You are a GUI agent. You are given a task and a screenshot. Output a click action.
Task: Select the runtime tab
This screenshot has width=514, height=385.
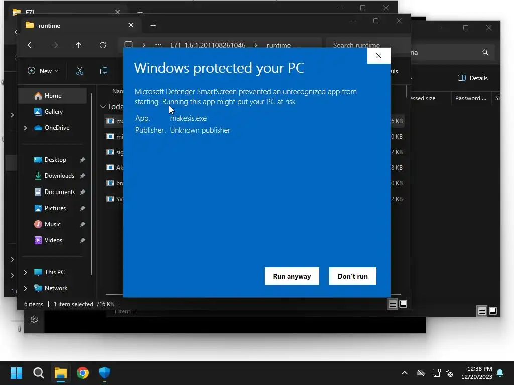(81, 25)
